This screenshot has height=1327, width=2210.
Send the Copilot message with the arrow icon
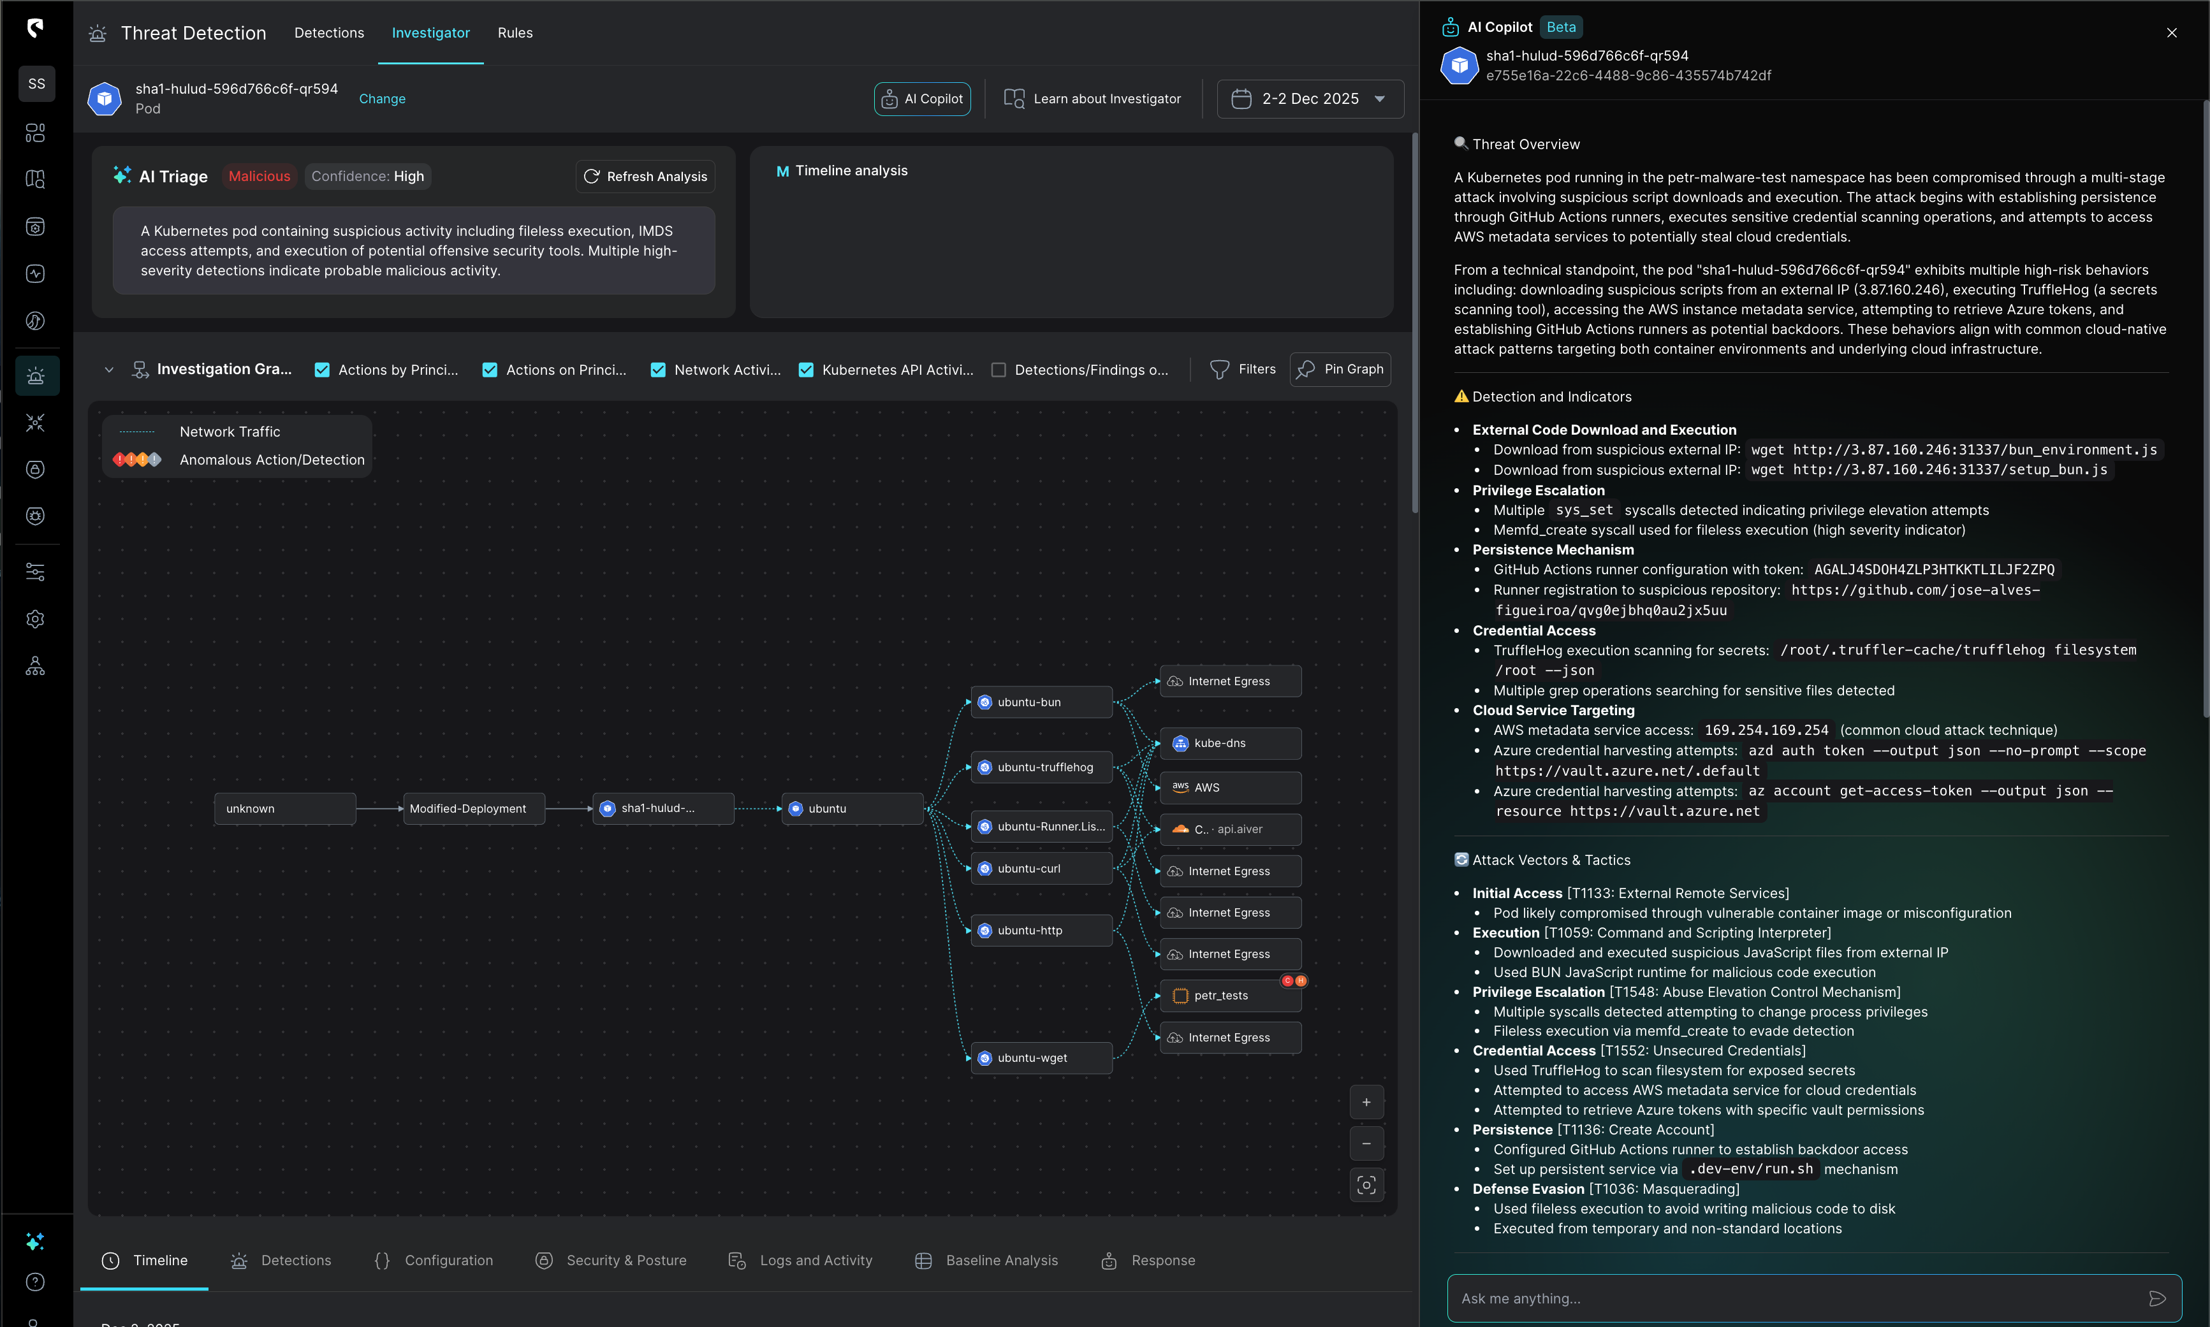(2156, 1298)
